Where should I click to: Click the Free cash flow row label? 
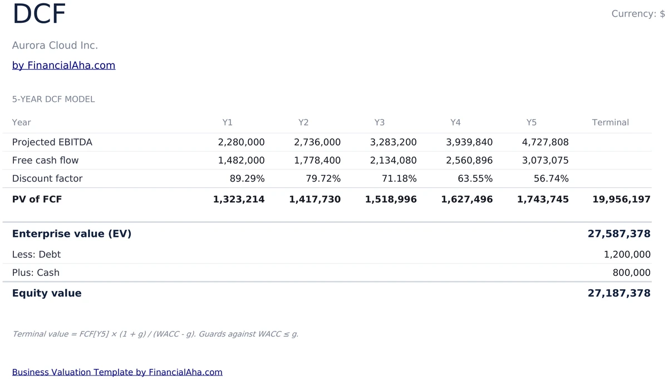(x=45, y=160)
